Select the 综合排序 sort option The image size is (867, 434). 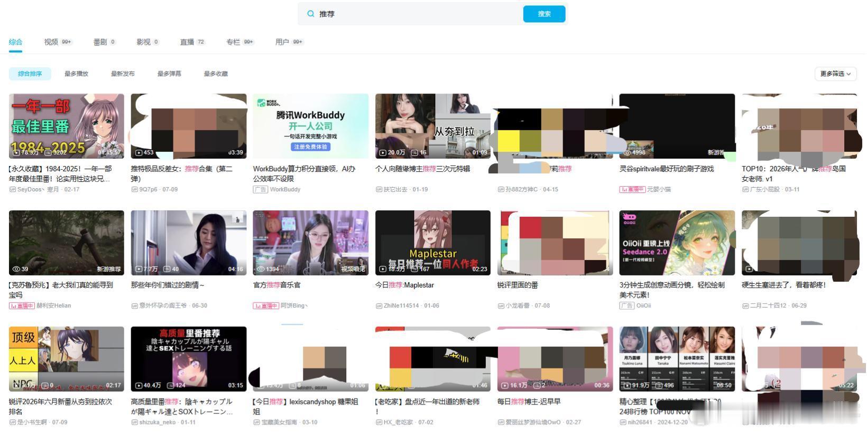pos(30,74)
